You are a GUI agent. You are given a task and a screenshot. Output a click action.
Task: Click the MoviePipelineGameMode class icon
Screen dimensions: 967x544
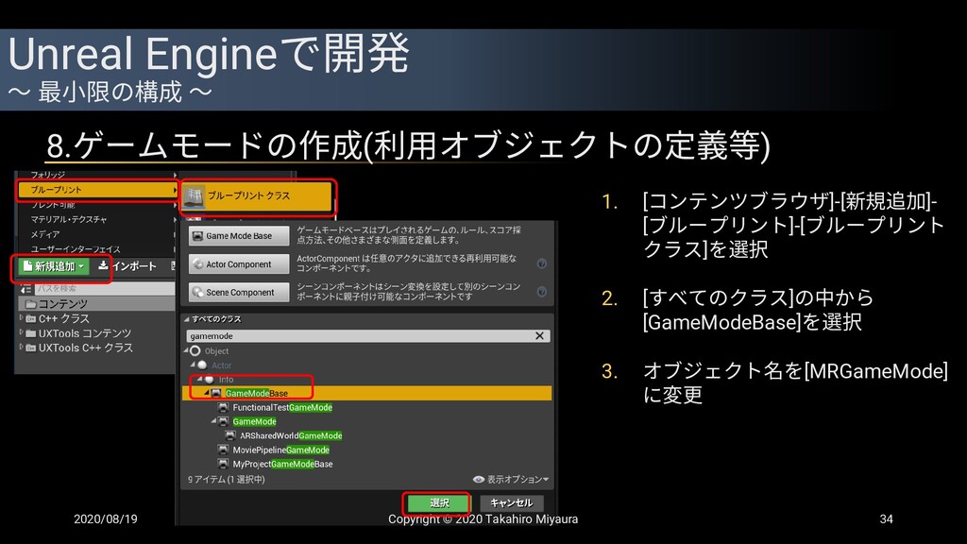pos(223,450)
